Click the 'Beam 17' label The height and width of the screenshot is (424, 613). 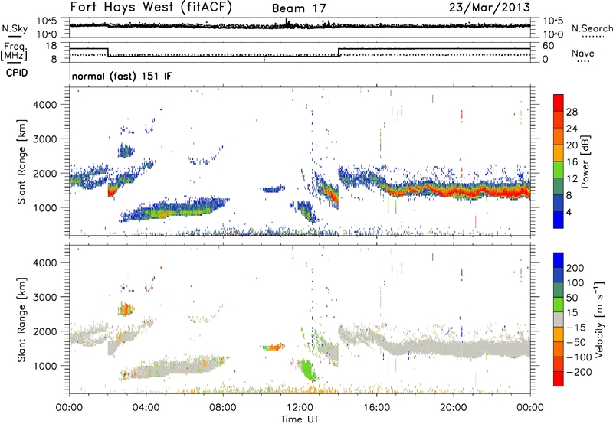pos(299,8)
